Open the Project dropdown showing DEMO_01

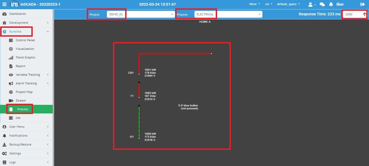[x=141, y=15]
